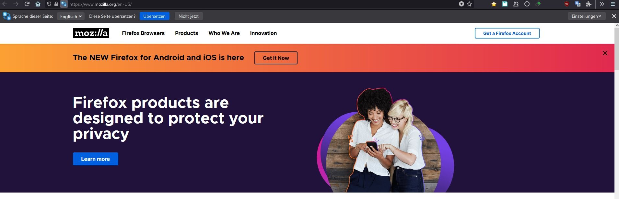View site security via padlock icon
The image size is (619, 199).
pos(56,4)
